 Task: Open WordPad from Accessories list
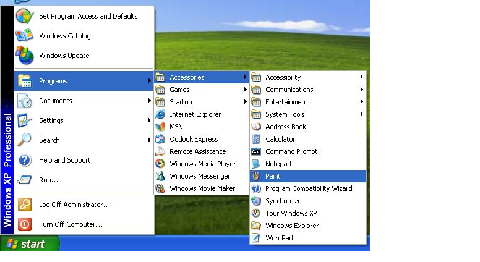point(308,237)
